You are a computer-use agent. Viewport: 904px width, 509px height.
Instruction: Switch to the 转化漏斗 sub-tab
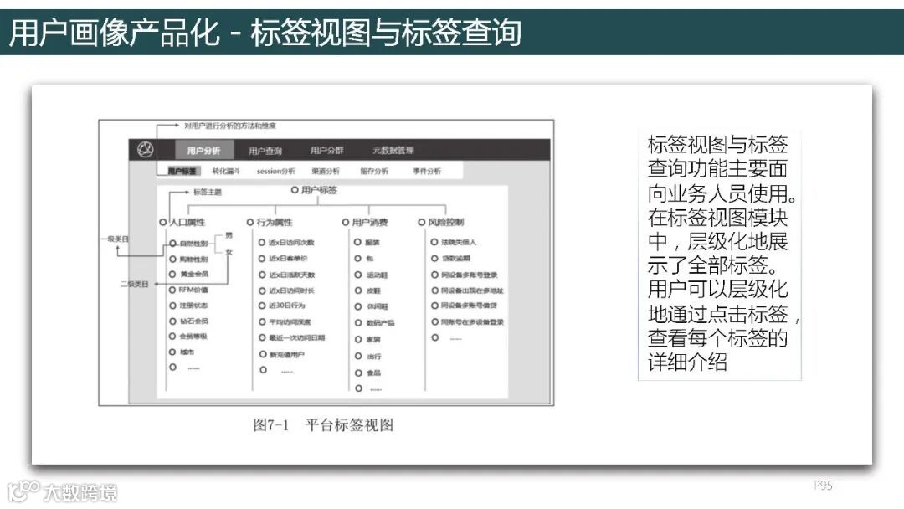[226, 172]
